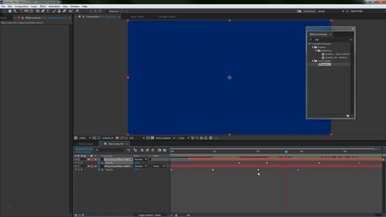Select the Selection arrow tool

coord(5,11)
